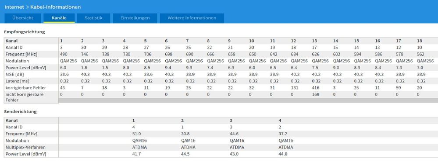This screenshot has width=438, height=162.
Task: Click the Internet breadcrumb link
Action: 14,7
